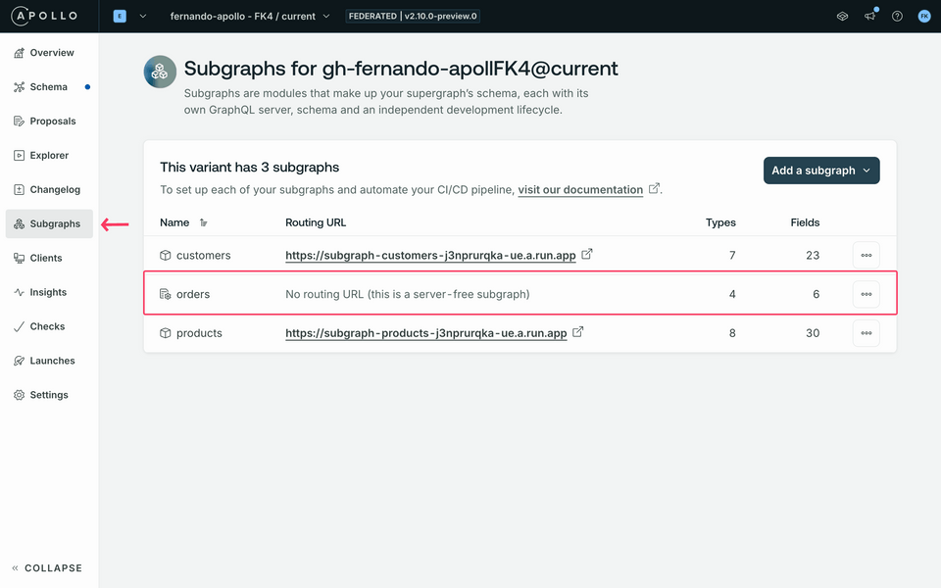
Task: Click the Routing URL column header
Action: point(316,222)
